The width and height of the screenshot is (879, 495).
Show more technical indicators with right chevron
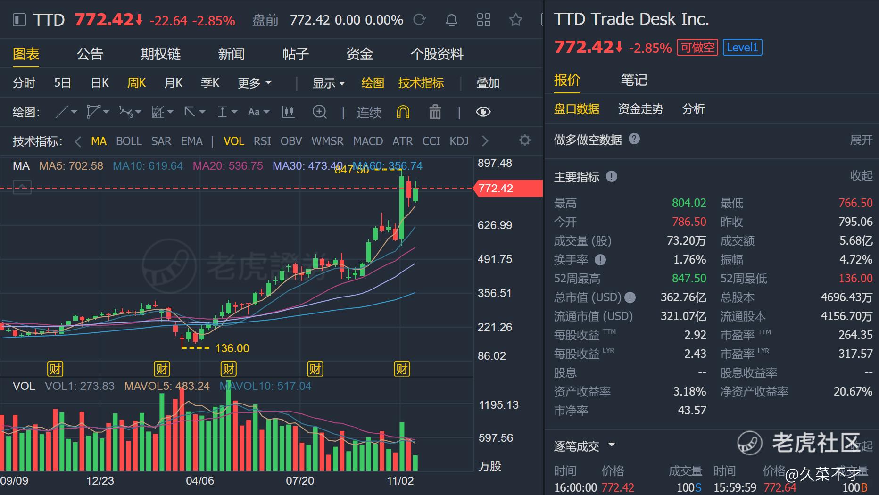pyautogui.click(x=485, y=140)
